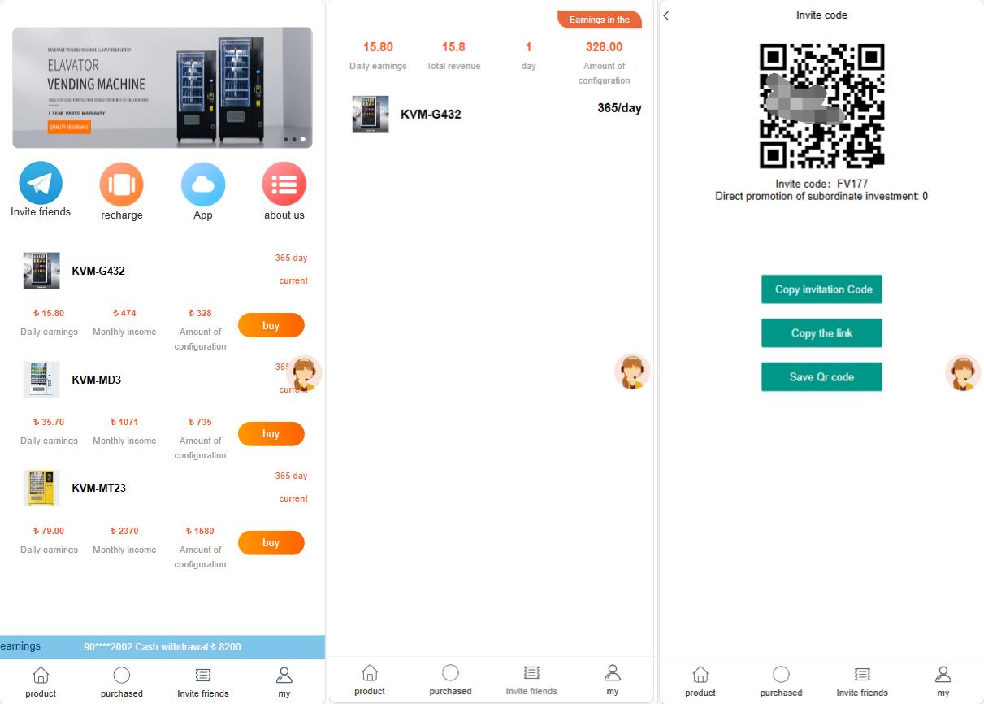The height and width of the screenshot is (704, 984).
Task: Click the support avatar on the invite code page
Action: click(963, 371)
